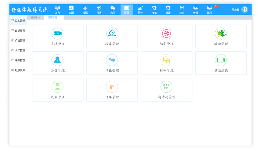Click the 投票管理 label
The image size is (261, 148).
(112, 44)
